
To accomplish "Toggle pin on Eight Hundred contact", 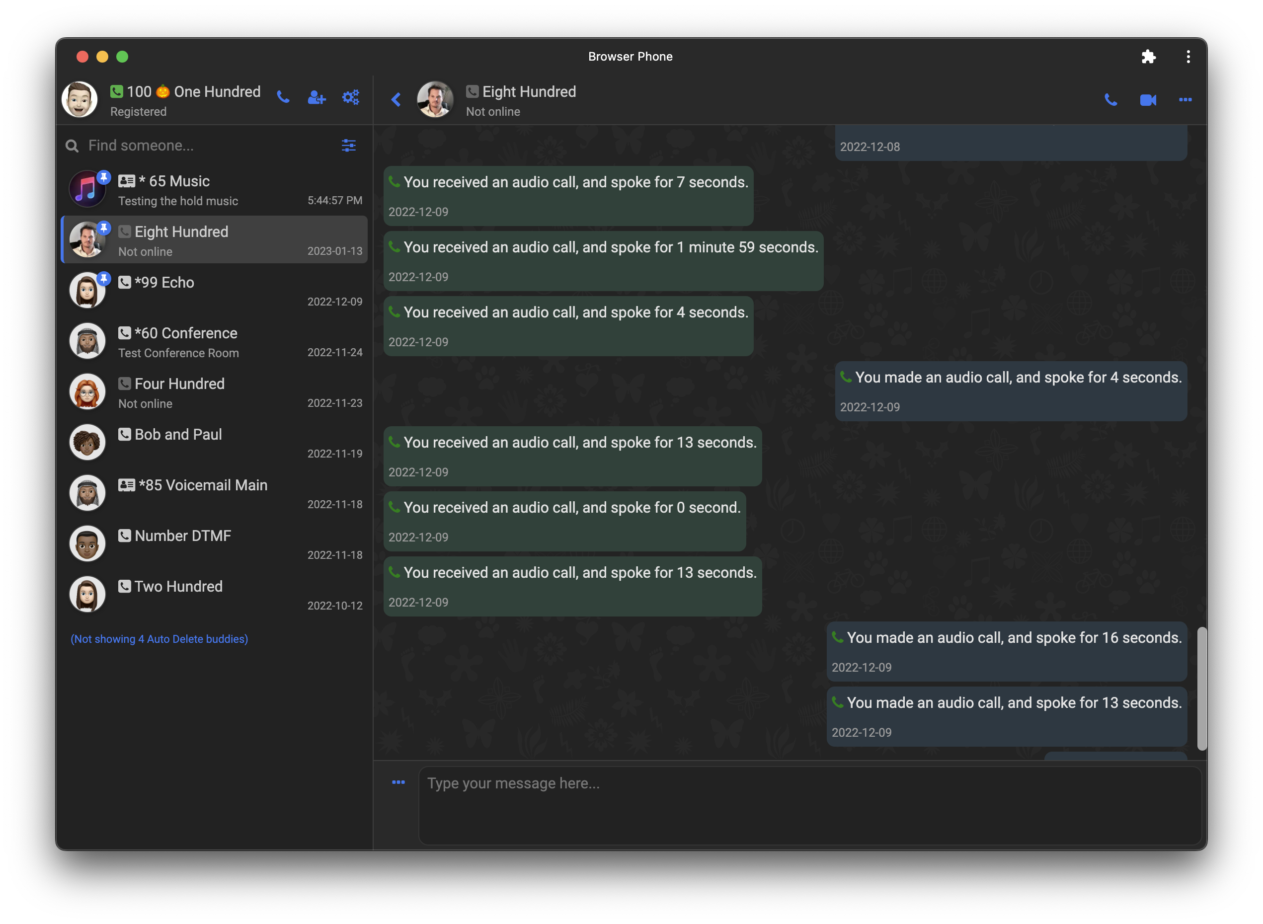I will tap(104, 228).
